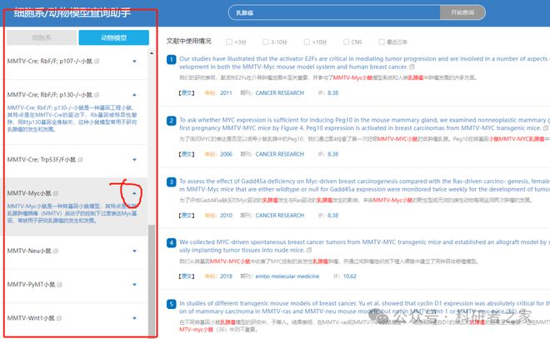Check the <3分 impact factor filter

point(229,42)
